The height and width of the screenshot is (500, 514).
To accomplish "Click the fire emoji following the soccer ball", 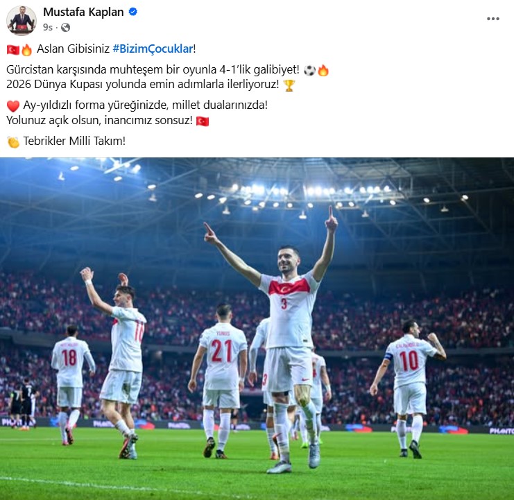I will 323,70.
